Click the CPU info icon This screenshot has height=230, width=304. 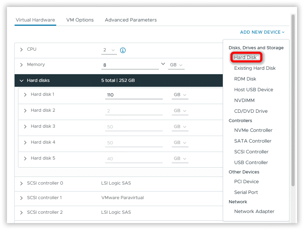[x=123, y=50]
